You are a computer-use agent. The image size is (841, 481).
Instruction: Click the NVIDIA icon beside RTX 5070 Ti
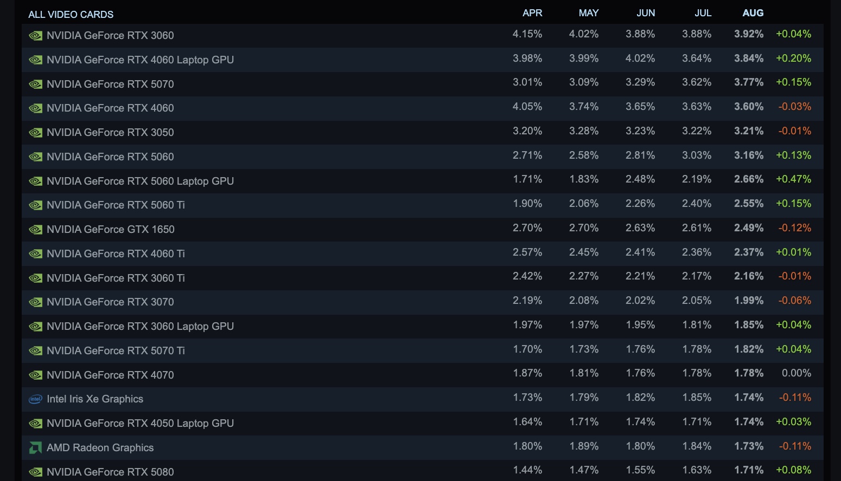35,351
